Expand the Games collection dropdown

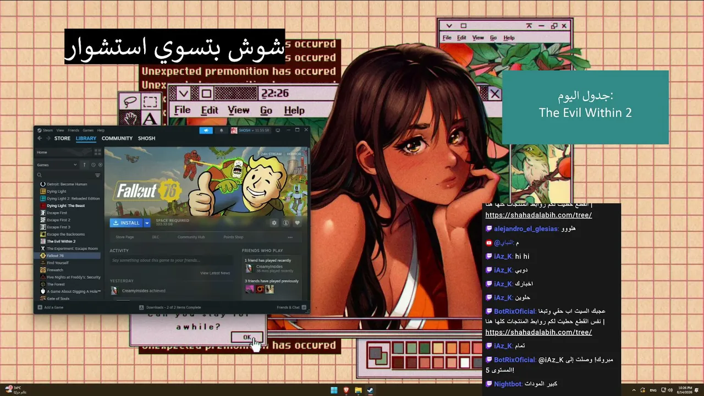[x=57, y=164]
